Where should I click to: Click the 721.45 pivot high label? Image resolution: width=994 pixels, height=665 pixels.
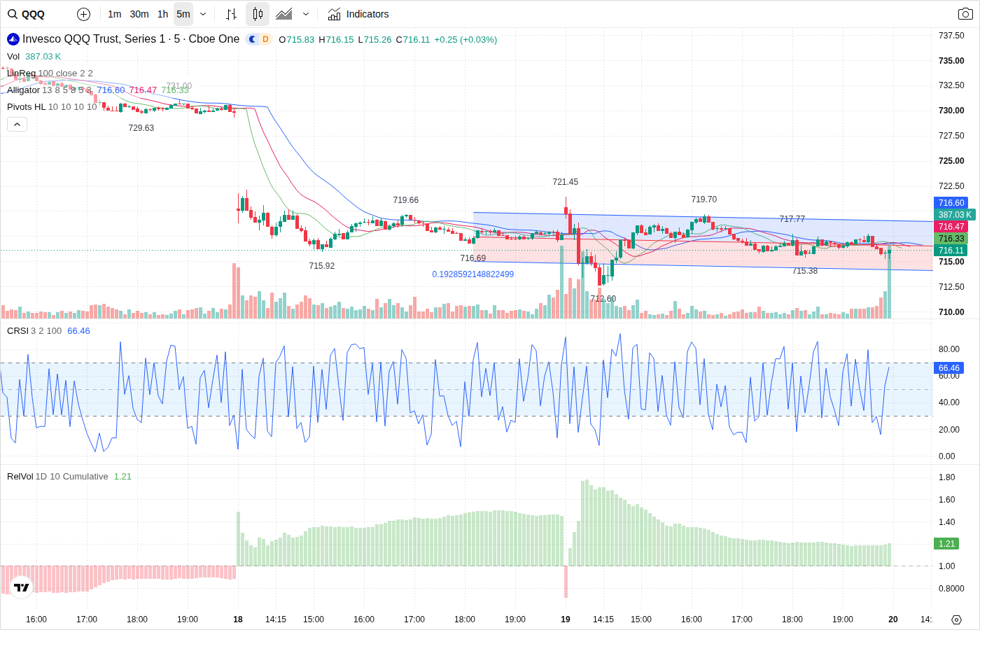click(566, 182)
